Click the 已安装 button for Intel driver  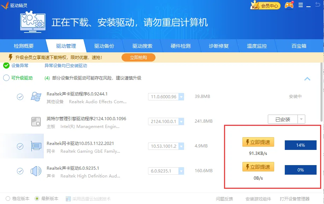[283, 119]
